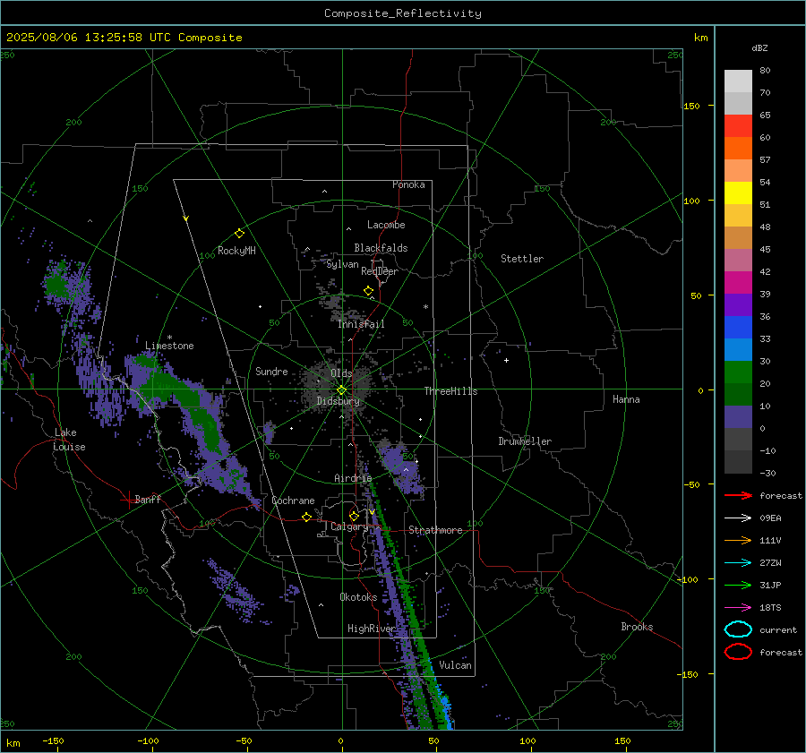The image size is (806, 753).
Task: Click the Sundre label
Action: point(271,371)
